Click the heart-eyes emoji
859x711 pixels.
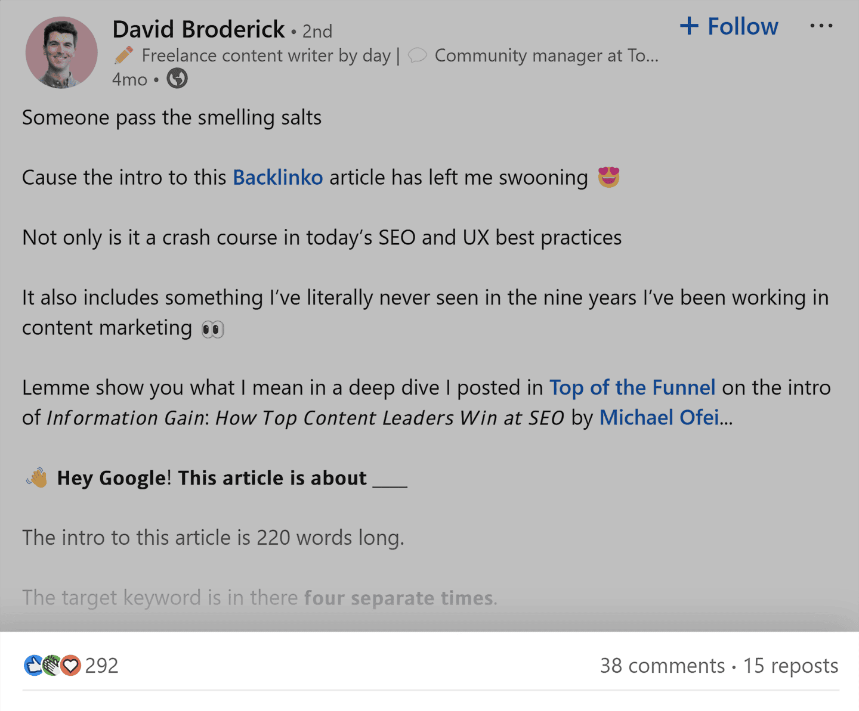(x=608, y=177)
